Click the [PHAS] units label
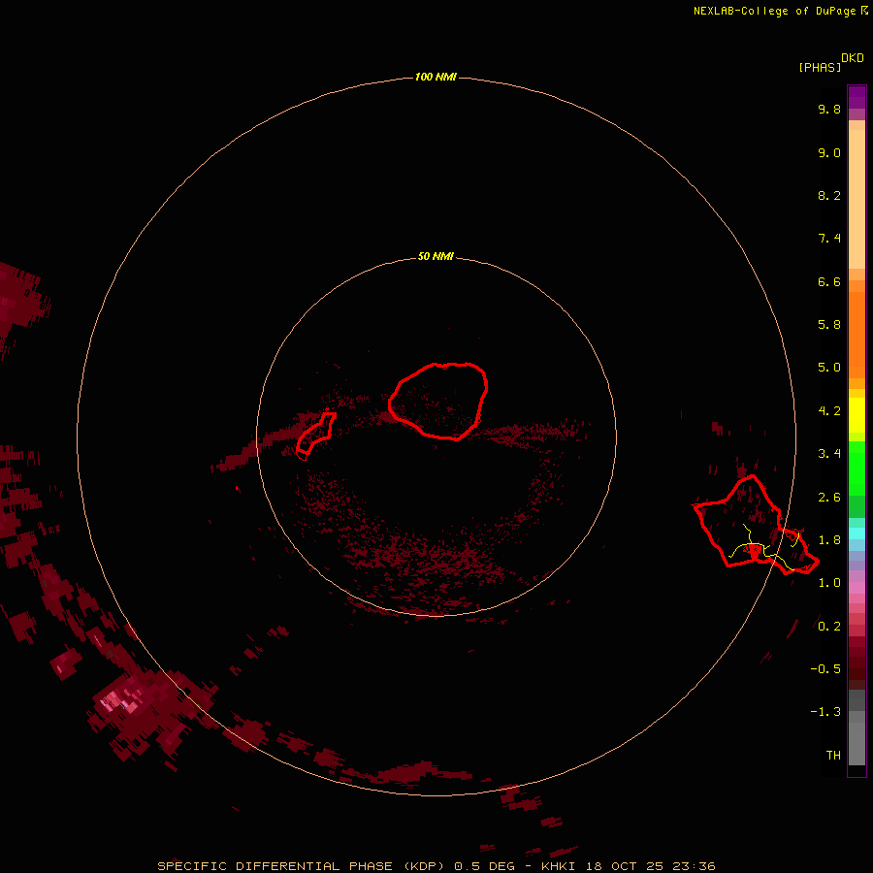This screenshot has width=873, height=873. 820,67
